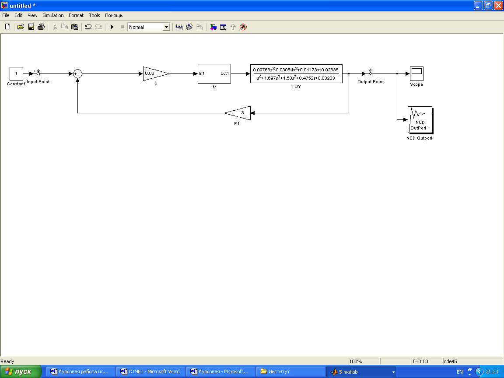Image resolution: width=504 pixels, height=378 pixels.
Task: Launch the Debug bug icon
Action: pos(243,27)
